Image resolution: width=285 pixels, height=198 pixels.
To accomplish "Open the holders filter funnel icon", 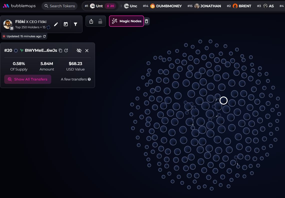I will [x=75, y=24].
